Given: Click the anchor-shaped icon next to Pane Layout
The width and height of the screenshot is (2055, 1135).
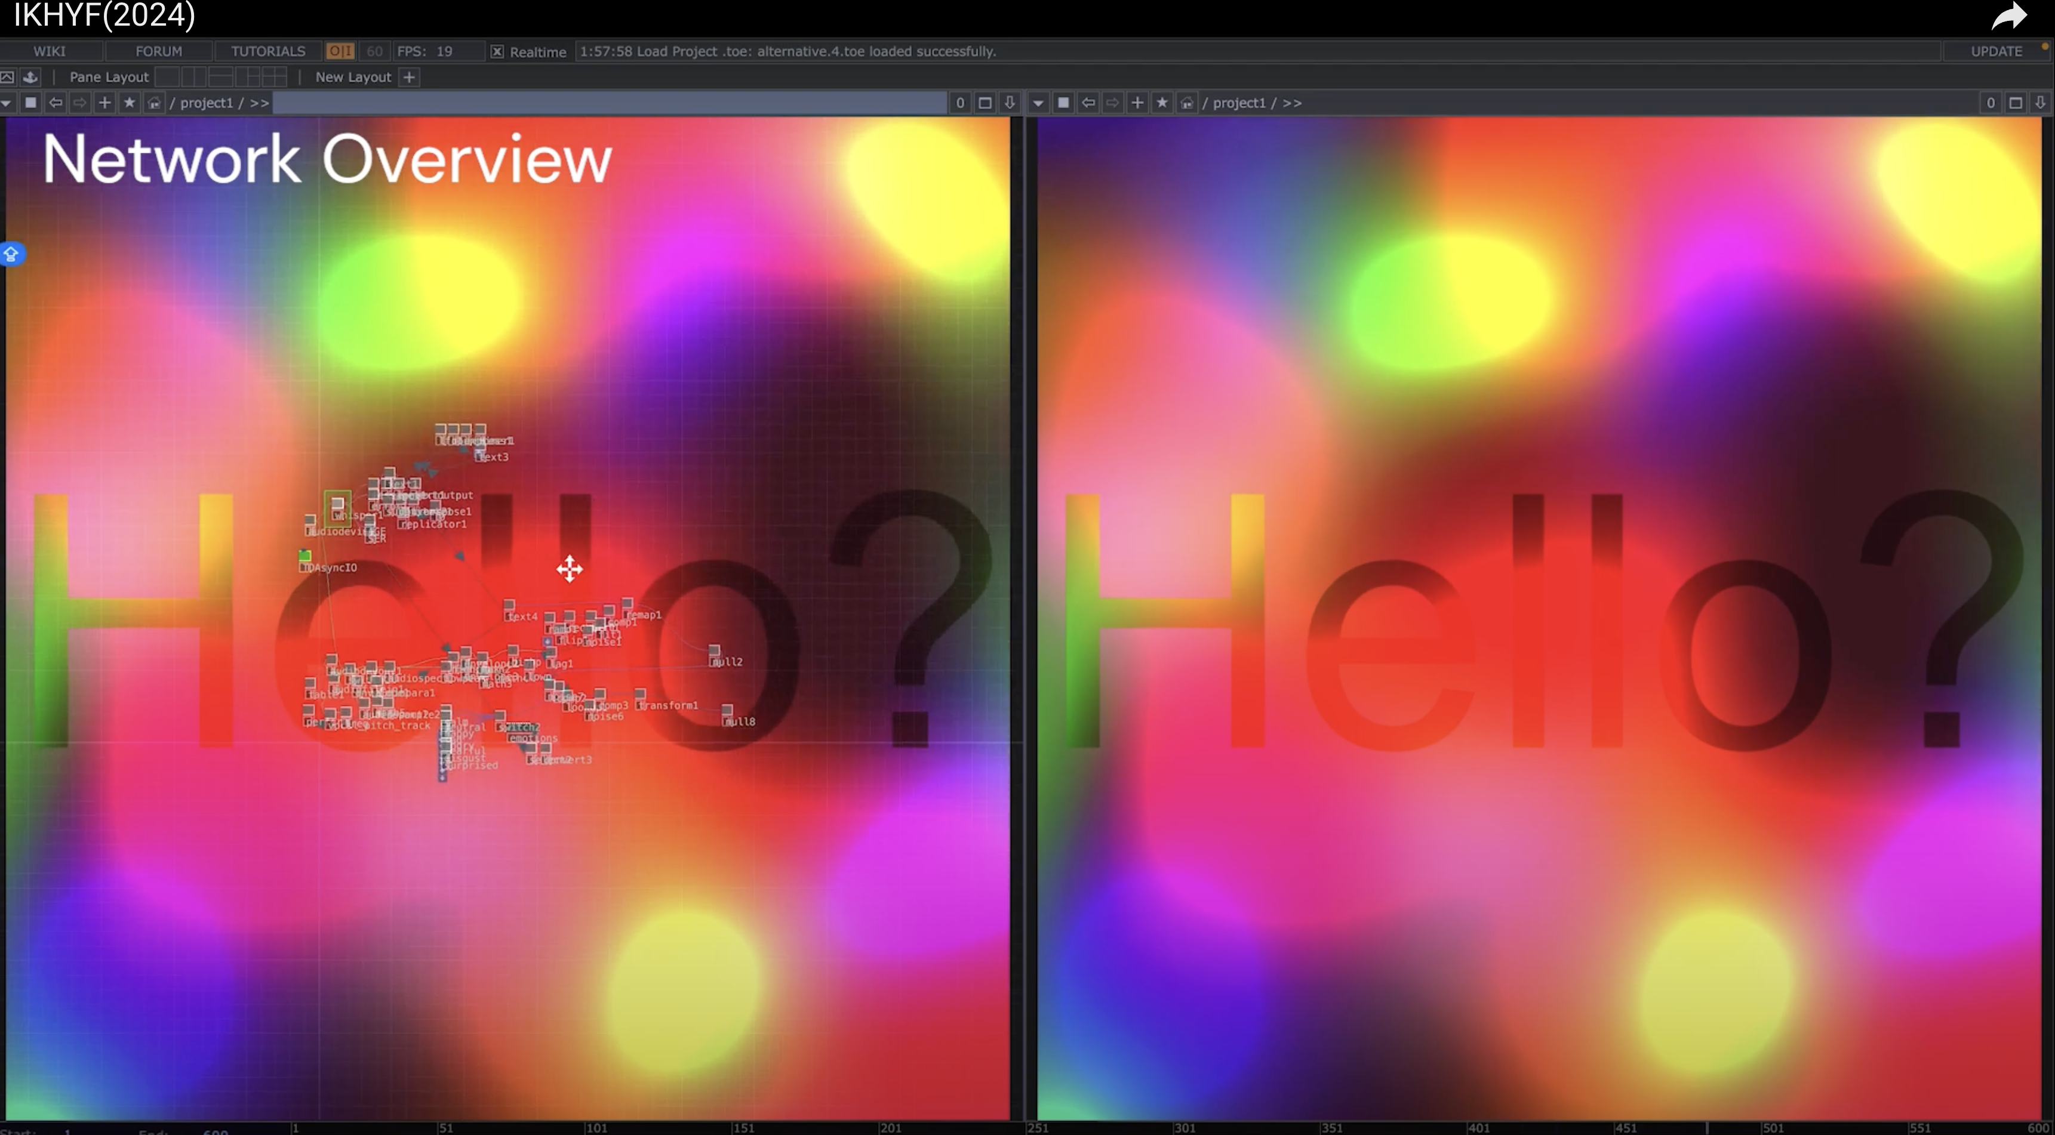Looking at the screenshot, I should click(x=30, y=78).
